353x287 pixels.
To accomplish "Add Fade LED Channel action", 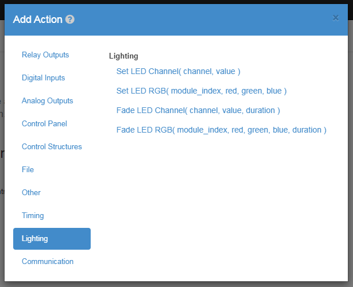I will [x=198, y=111].
